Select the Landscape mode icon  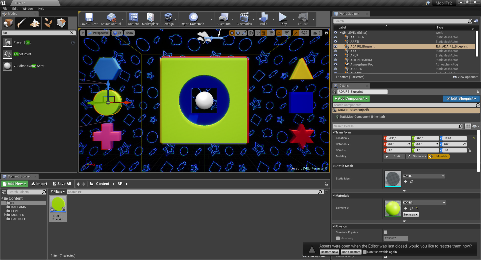coord(35,23)
